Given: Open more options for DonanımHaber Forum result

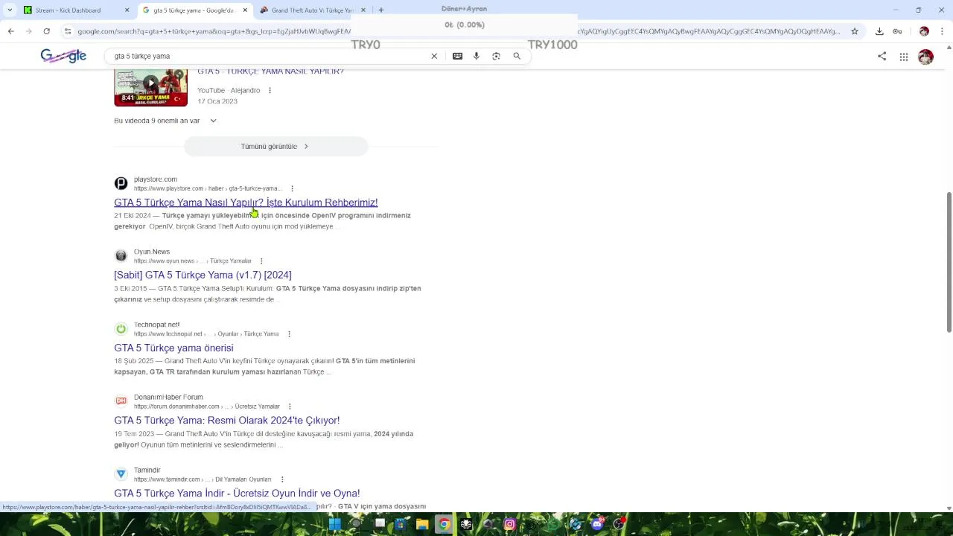Looking at the screenshot, I should 290,406.
